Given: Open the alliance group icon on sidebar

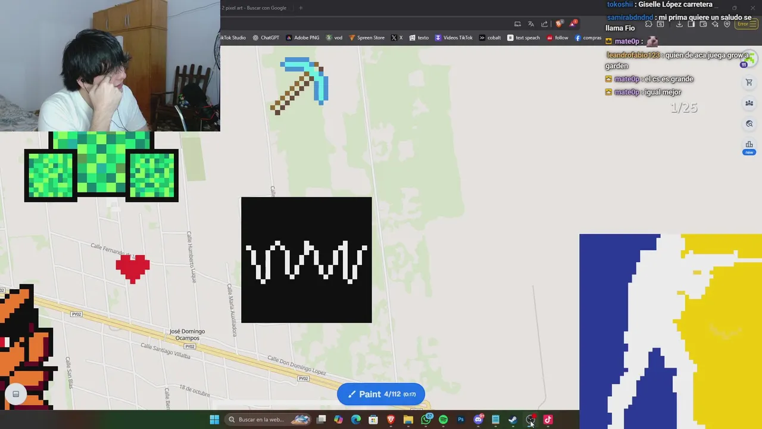Looking at the screenshot, I should (749, 103).
